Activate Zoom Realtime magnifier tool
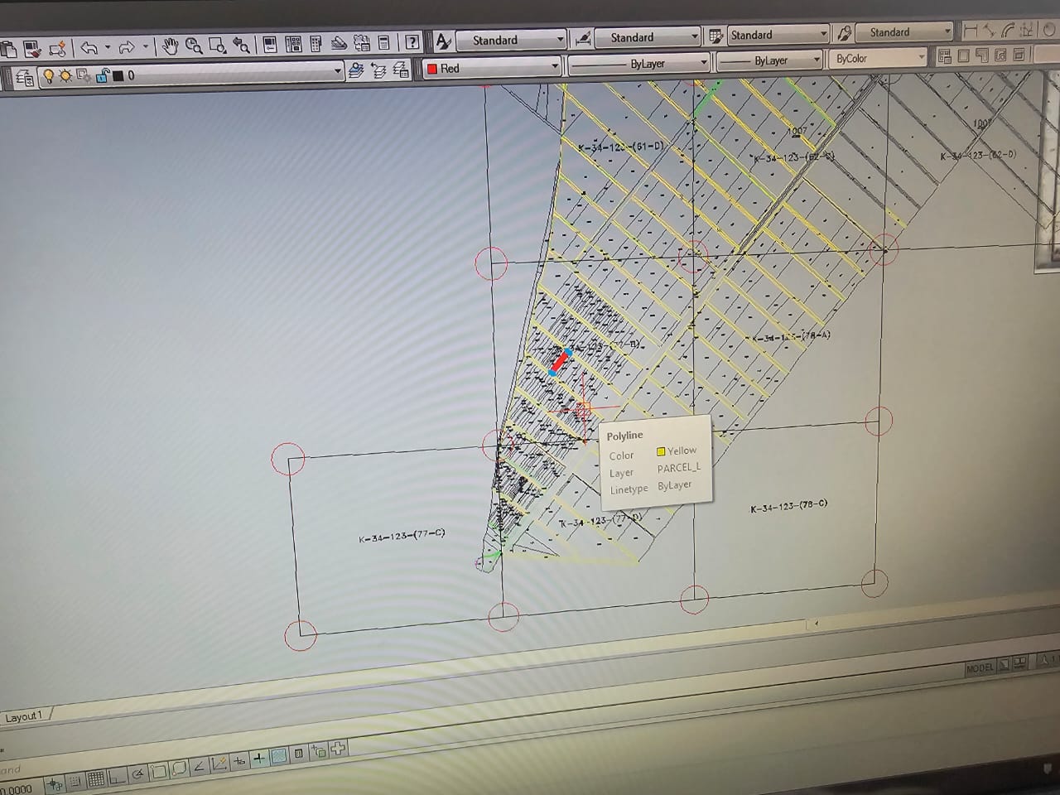Screen dimensions: 1060x795 194,46
